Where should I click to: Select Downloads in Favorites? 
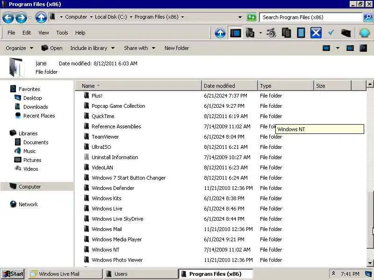(x=36, y=107)
